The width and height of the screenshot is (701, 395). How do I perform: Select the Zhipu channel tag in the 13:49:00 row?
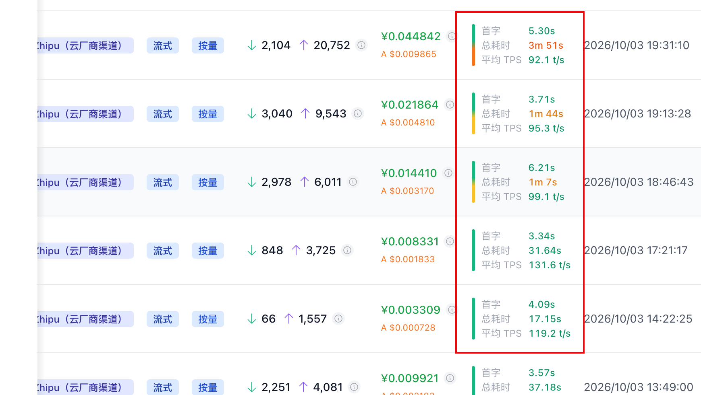click(x=85, y=387)
